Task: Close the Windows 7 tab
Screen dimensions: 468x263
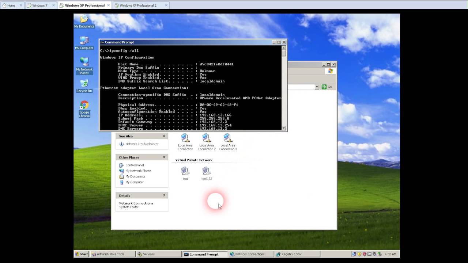Action: pyautogui.click(x=53, y=5)
